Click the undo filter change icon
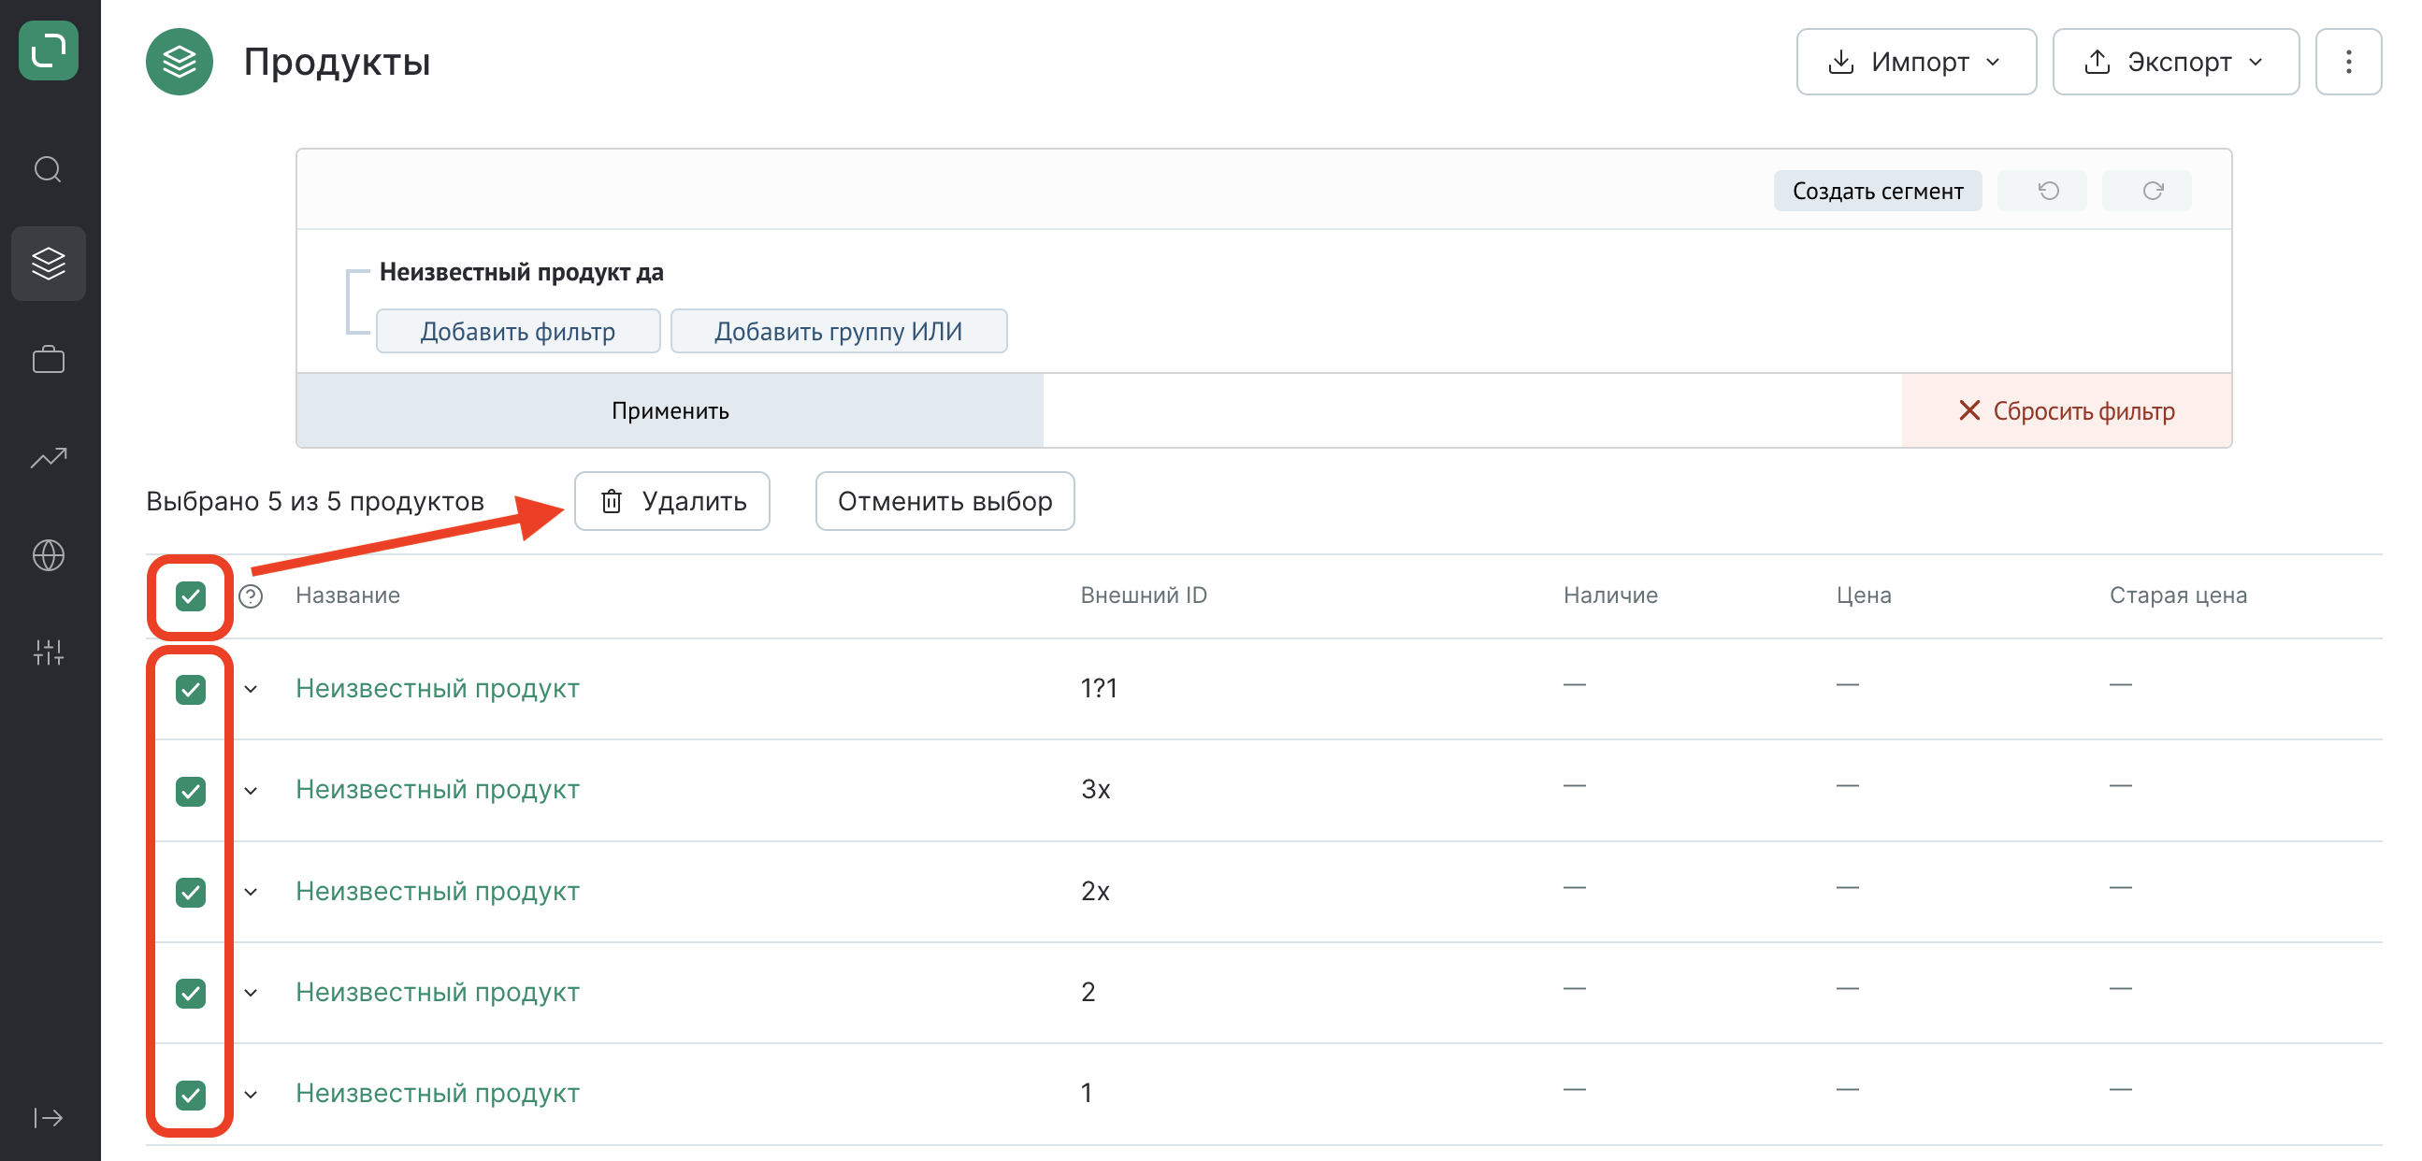The width and height of the screenshot is (2422, 1161). click(x=2042, y=191)
